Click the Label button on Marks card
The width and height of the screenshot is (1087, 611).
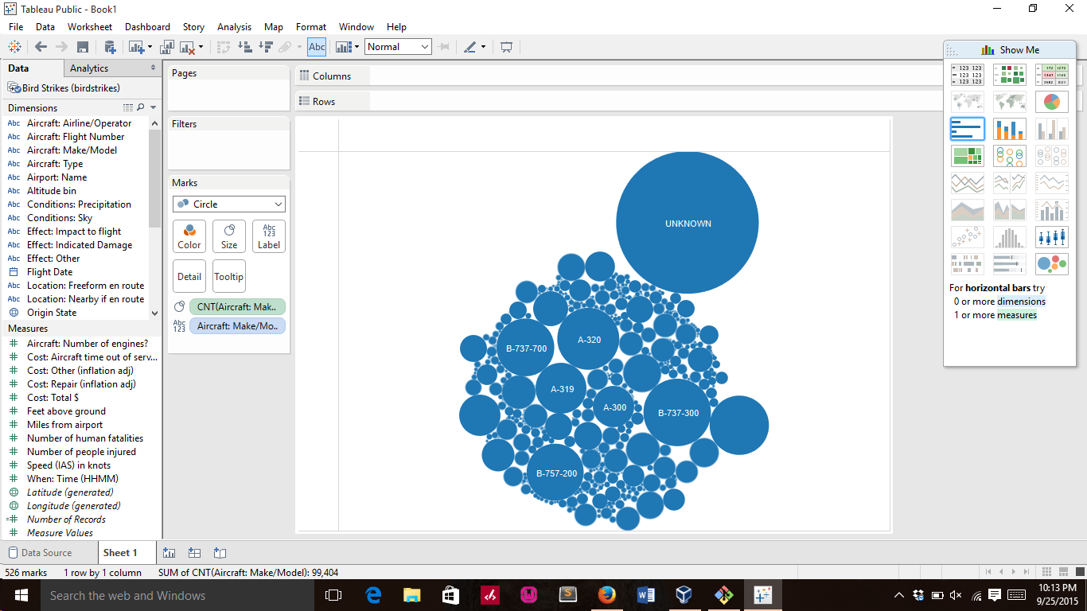pos(269,236)
